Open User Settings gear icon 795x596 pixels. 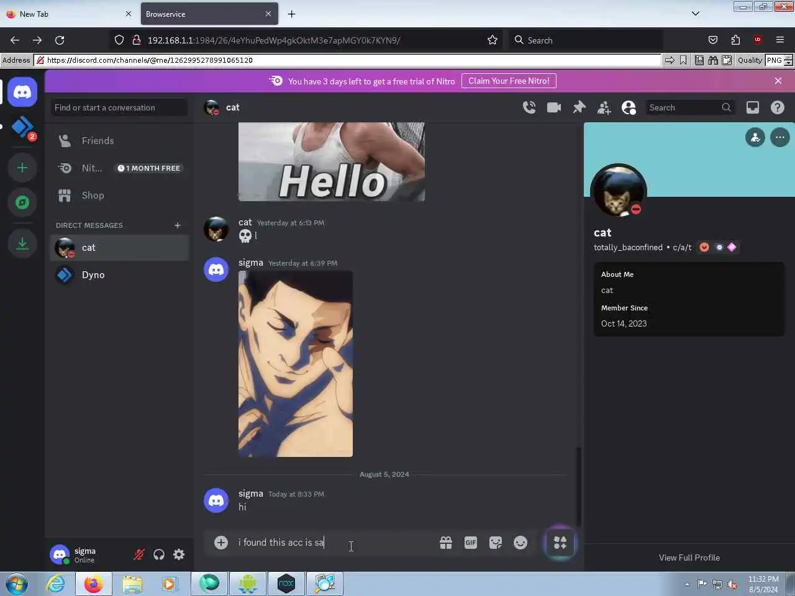click(179, 554)
